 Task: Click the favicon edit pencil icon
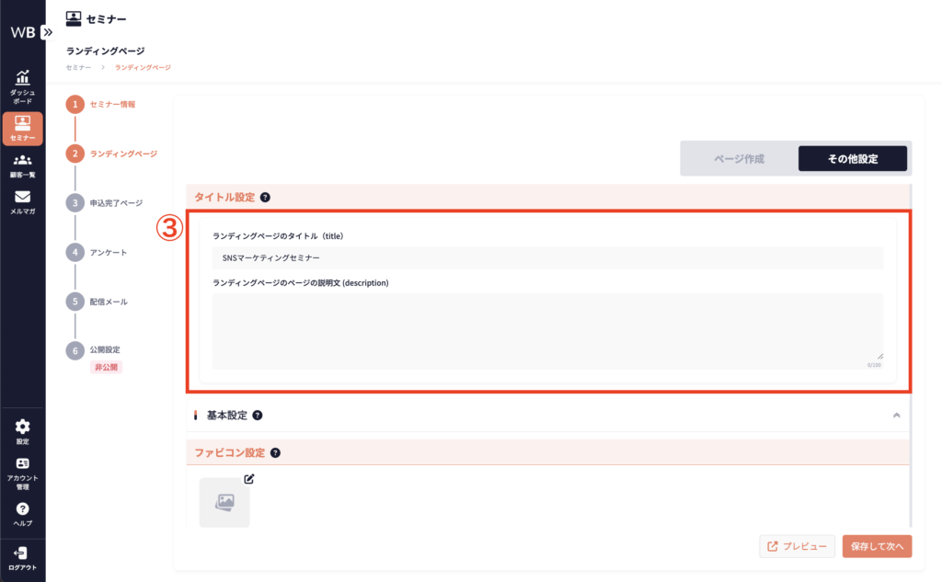(x=248, y=479)
